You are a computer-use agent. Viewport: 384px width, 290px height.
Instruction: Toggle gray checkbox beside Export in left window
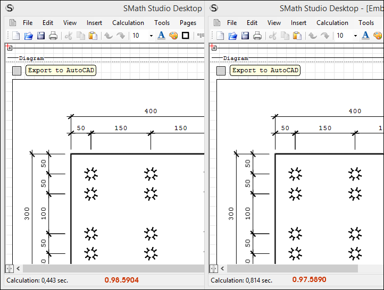tap(16, 71)
